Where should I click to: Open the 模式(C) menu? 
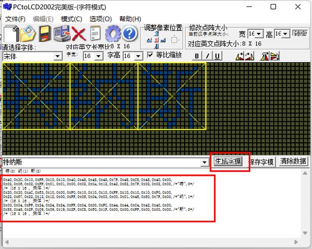[72, 19]
